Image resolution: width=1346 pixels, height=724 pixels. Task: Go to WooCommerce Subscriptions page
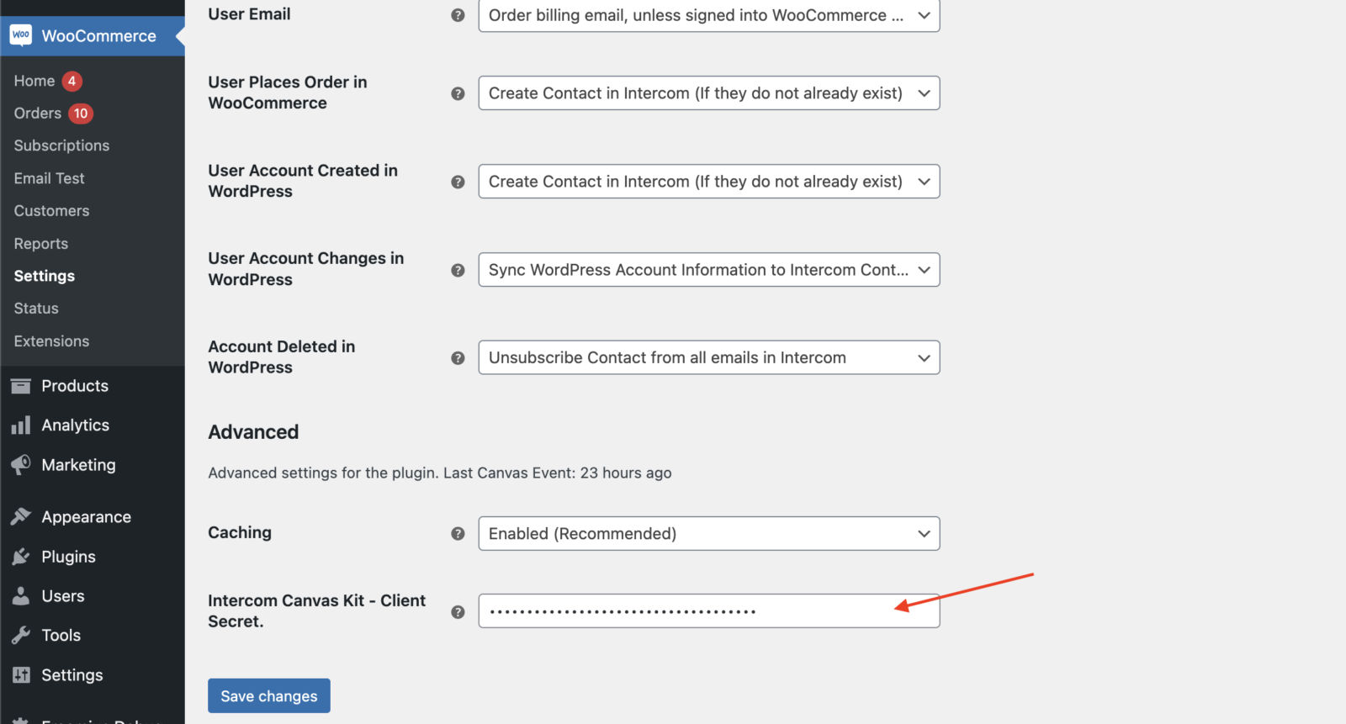click(x=61, y=145)
